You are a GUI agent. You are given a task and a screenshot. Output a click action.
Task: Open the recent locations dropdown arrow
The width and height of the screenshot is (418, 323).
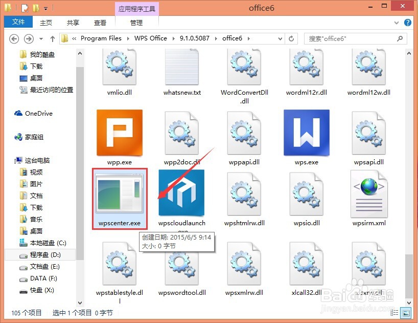[41, 39]
